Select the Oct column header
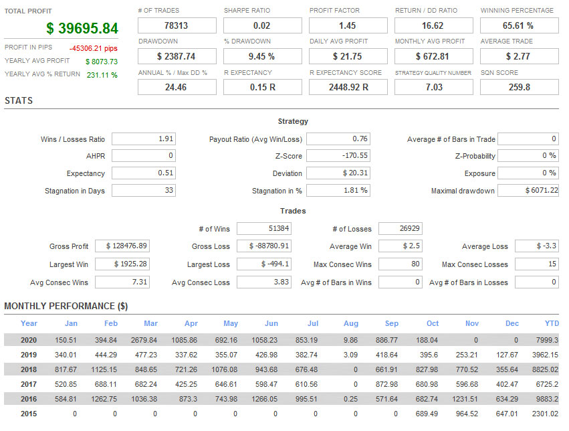 (433, 323)
